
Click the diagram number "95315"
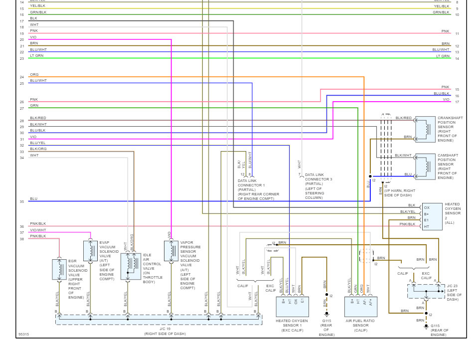[x=23, y=335]
